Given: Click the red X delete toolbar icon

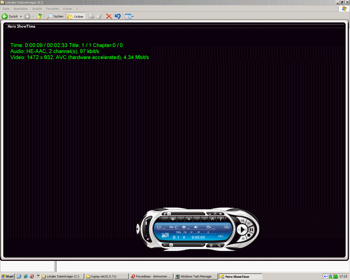Looking at the screenshot, I should (109, 16).
